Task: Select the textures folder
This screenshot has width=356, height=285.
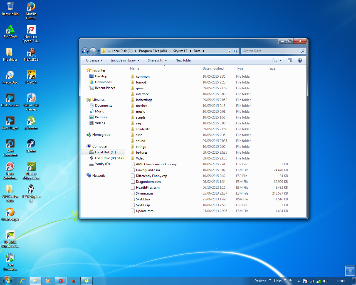Action: pyautogui.click(x=142, y=153)
